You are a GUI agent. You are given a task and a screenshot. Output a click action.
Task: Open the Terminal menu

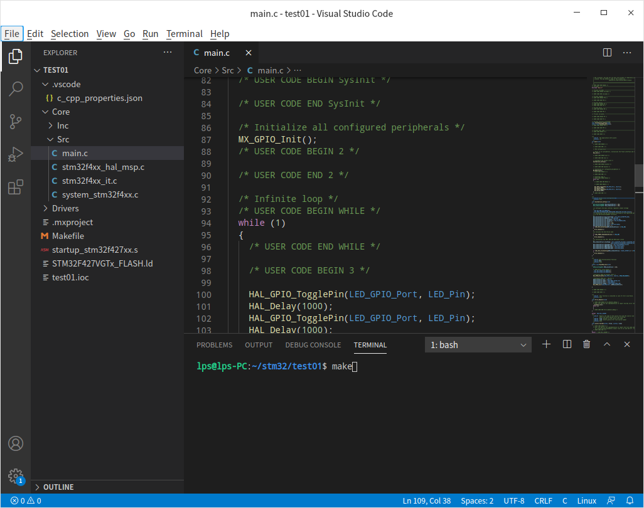(x=185, y=34)
